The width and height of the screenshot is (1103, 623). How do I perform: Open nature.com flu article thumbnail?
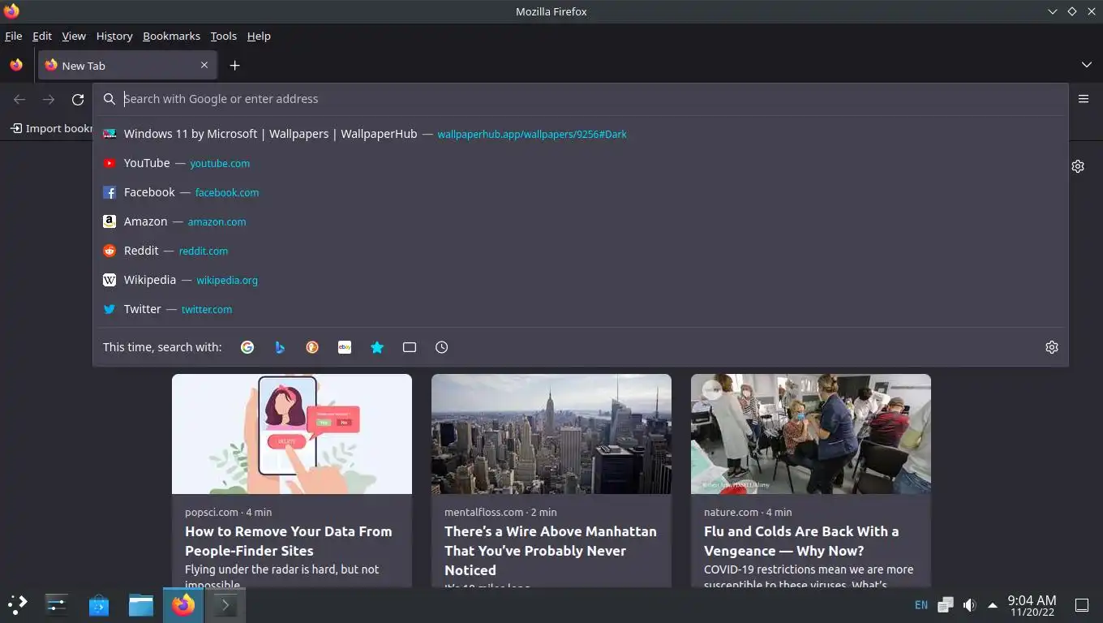811,434
